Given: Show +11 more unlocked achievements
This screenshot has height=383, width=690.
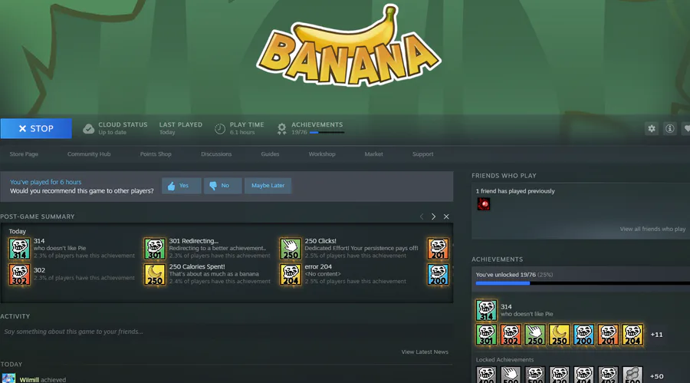Looking at the screenshot, I should tap(656, 335).
